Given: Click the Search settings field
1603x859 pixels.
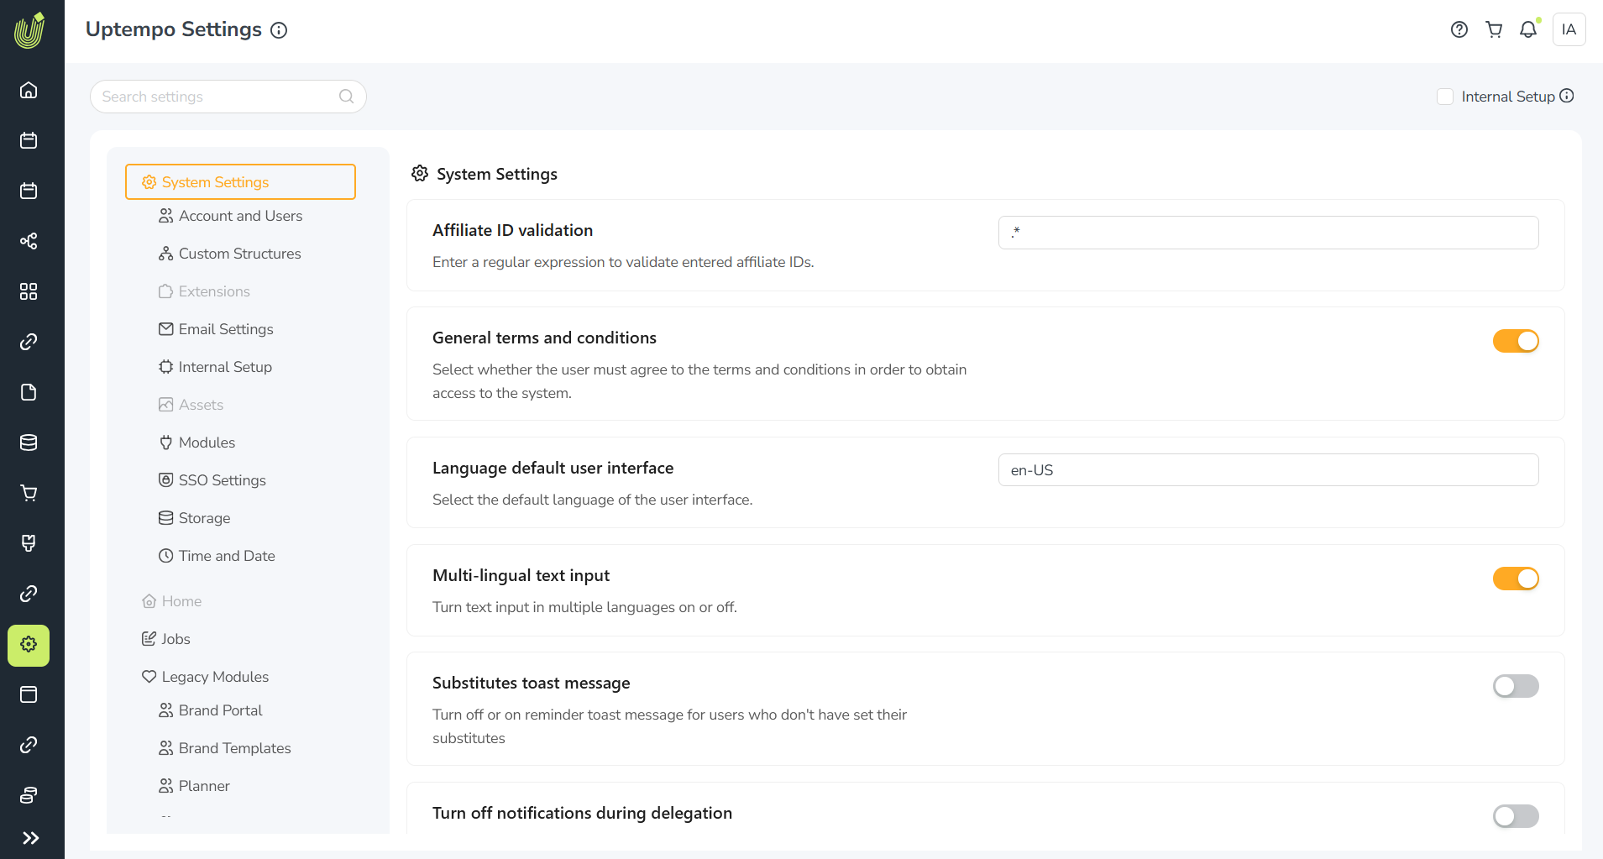Looking at the screenshot, I should tap(218, 97).
